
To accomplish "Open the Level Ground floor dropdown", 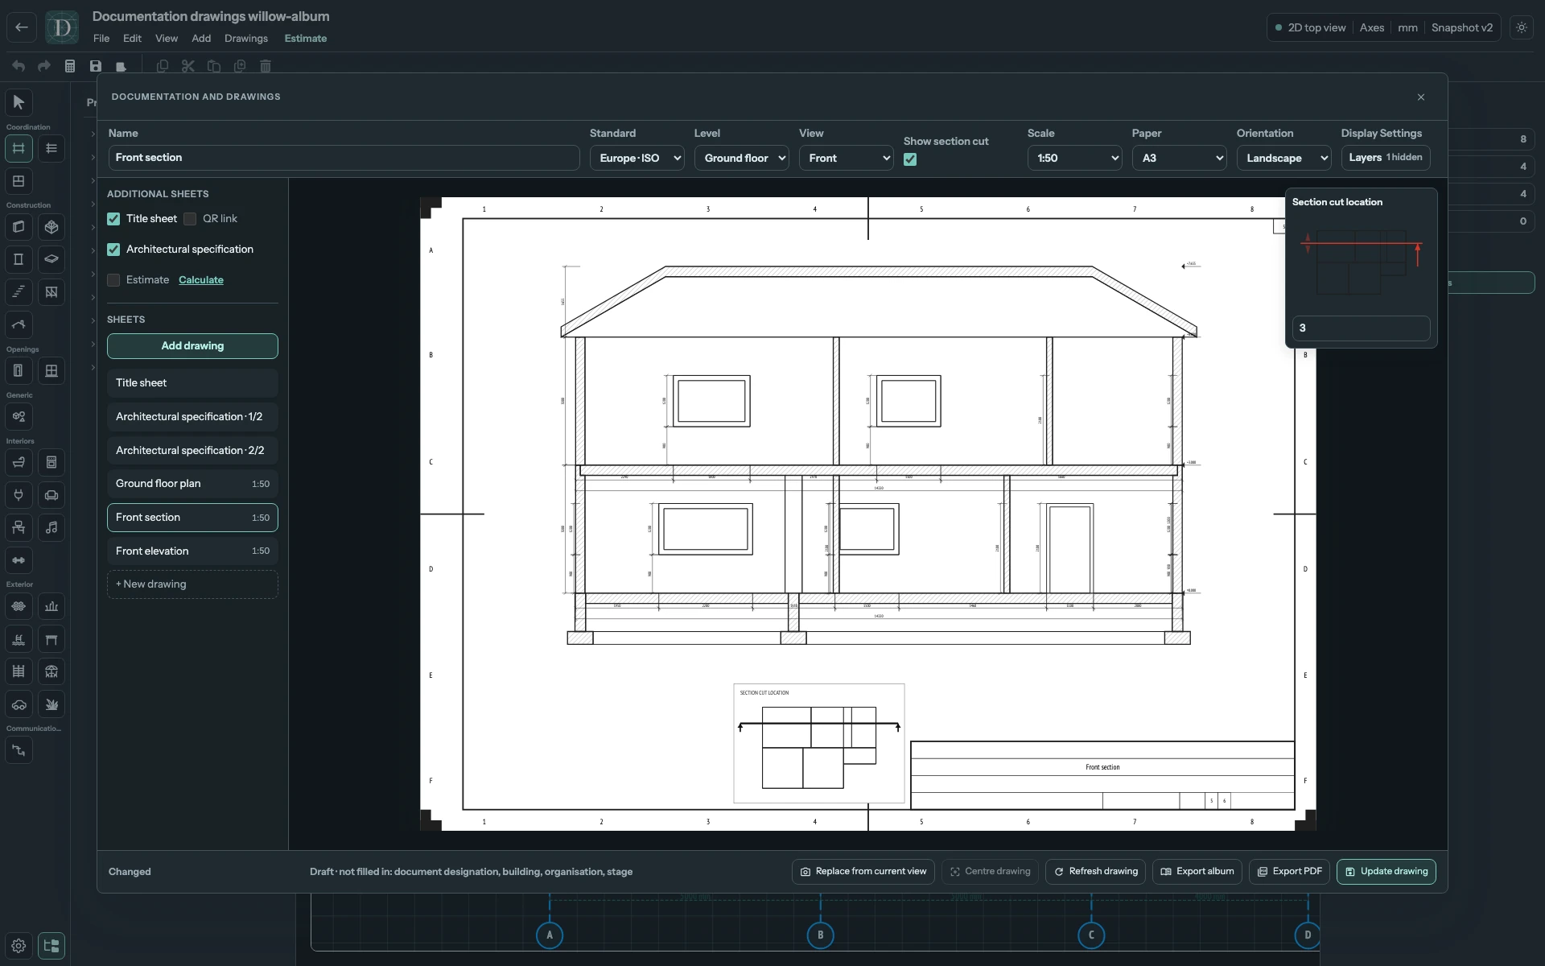I will [741, 158].
